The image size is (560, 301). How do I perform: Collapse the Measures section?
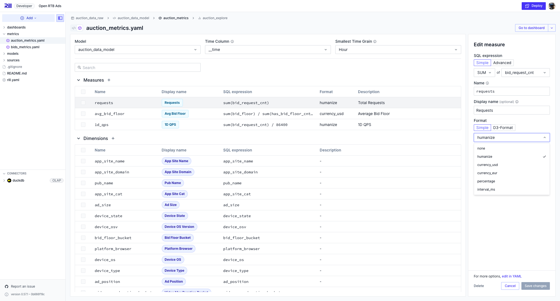tap(79, 80)
